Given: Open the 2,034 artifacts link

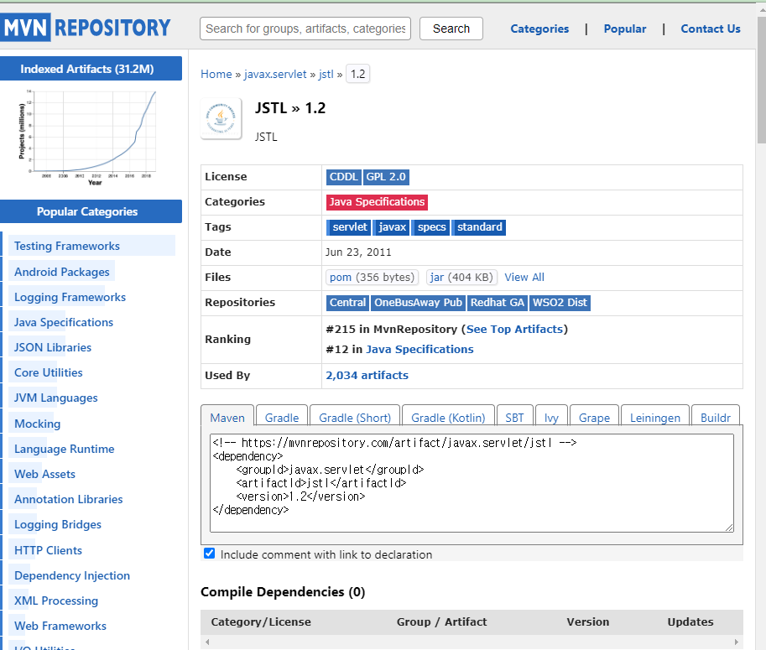Looking at the screenshot, I should pyautogui.click(x=367, y=375).
